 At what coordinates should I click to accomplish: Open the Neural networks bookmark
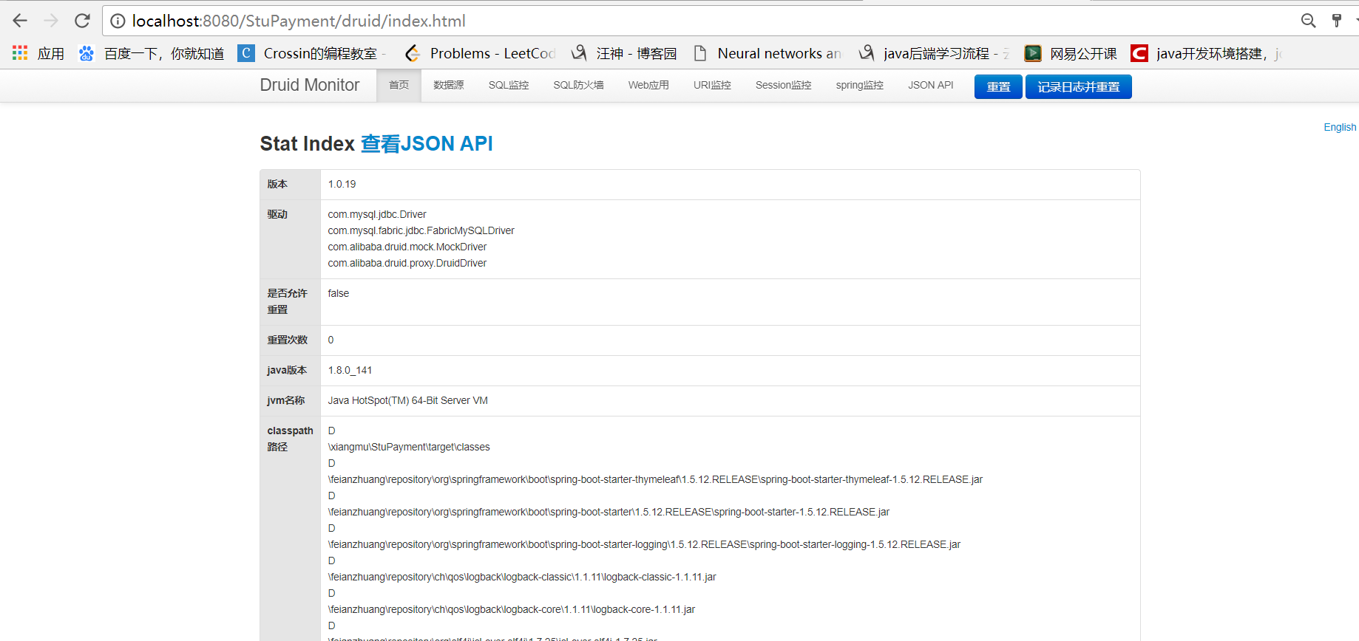point(767,53)
